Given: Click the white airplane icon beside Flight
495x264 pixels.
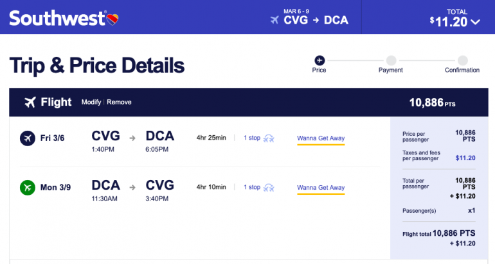Looking at the screenshot, I should point(30,103).
